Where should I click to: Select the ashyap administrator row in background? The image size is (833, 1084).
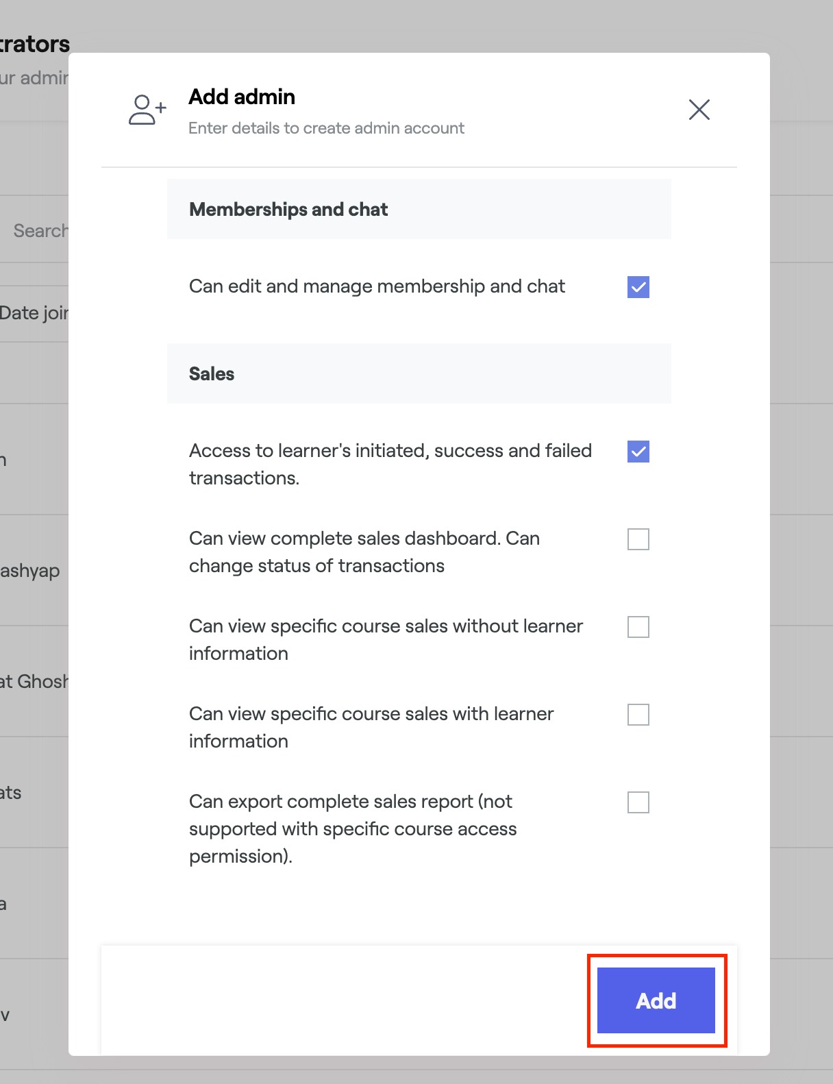point(30,571)
